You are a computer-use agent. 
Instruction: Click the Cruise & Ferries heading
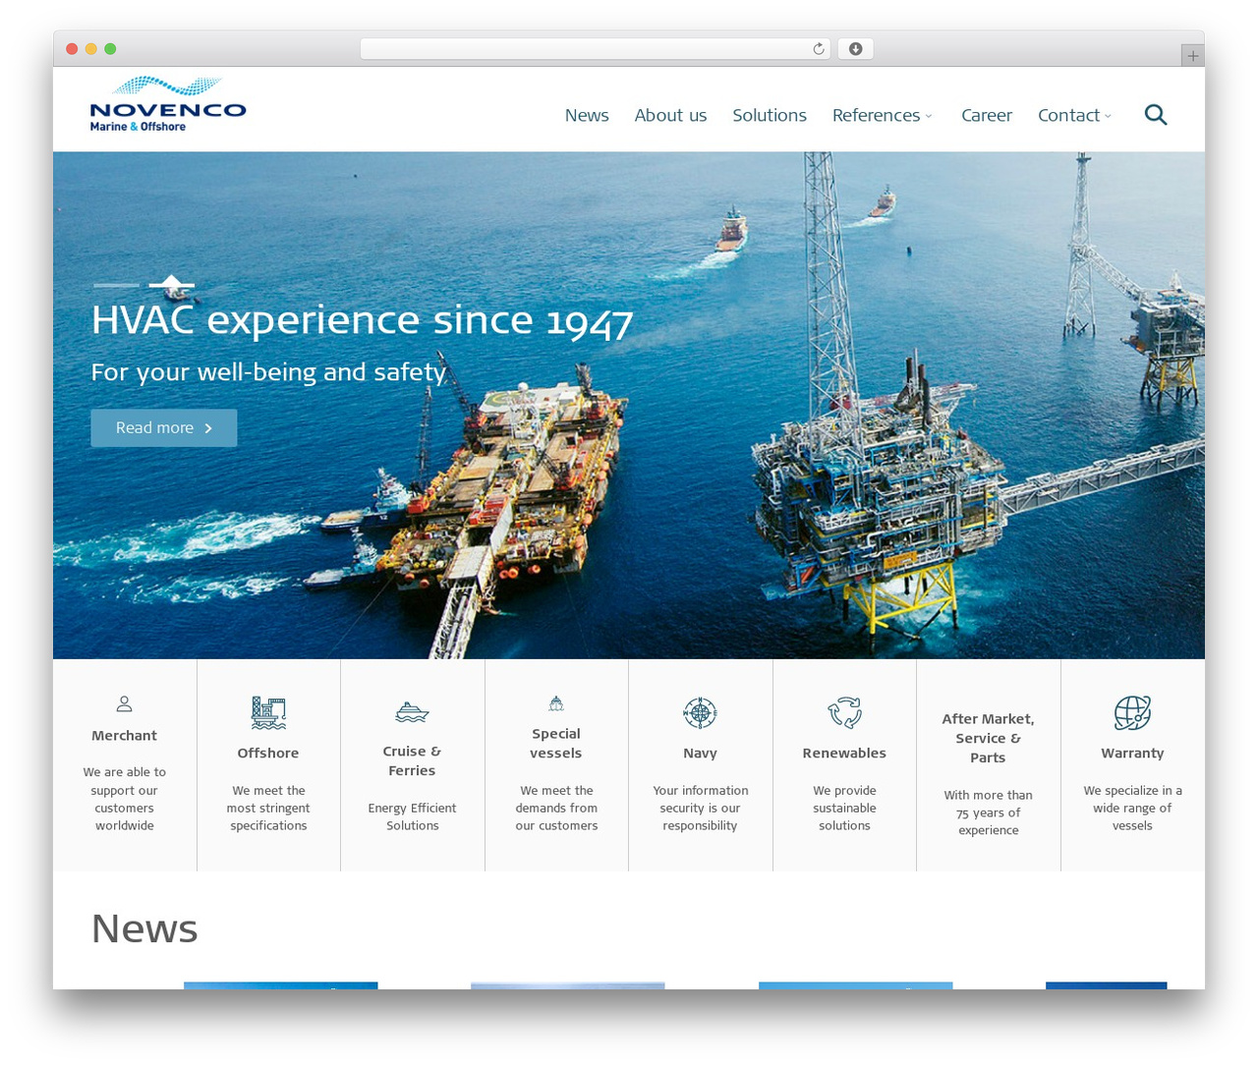(x=412, y=760)
